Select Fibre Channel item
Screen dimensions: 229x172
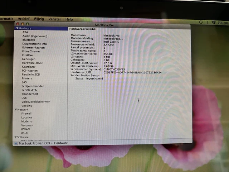(x=31, y=51)
